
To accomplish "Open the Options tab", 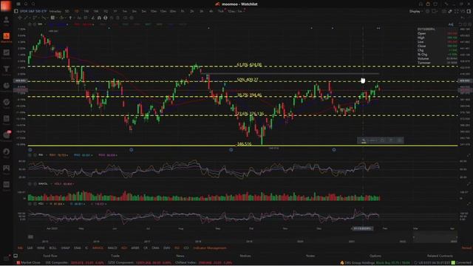I will tap(375, 256).
